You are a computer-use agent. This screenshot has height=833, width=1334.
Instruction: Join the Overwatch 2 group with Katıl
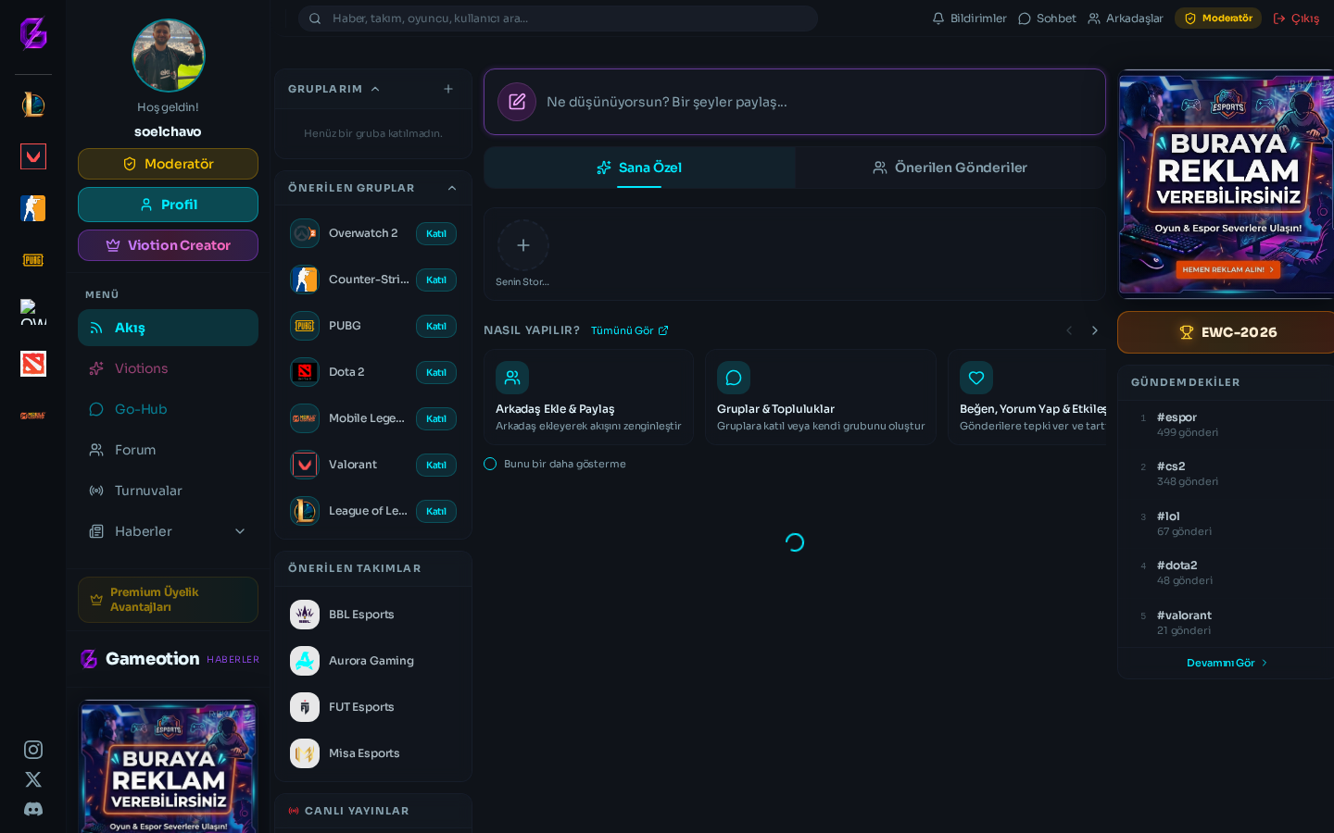(x=436, y=233)
